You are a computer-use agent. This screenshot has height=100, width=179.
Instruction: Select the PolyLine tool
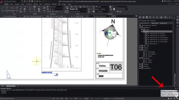pyautogui.click(x=7, y=9)
